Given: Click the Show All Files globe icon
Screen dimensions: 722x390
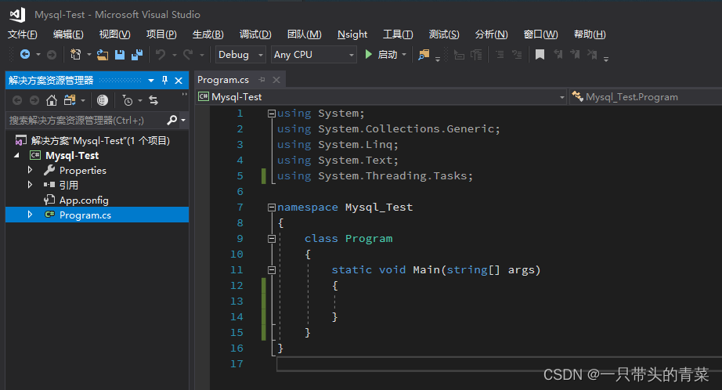Looking at the screenshot, I should (103, 100).
